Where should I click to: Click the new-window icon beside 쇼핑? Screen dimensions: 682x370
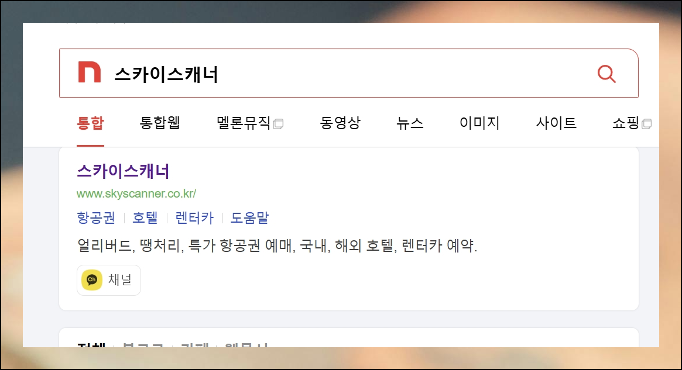(x=647, y=124)
